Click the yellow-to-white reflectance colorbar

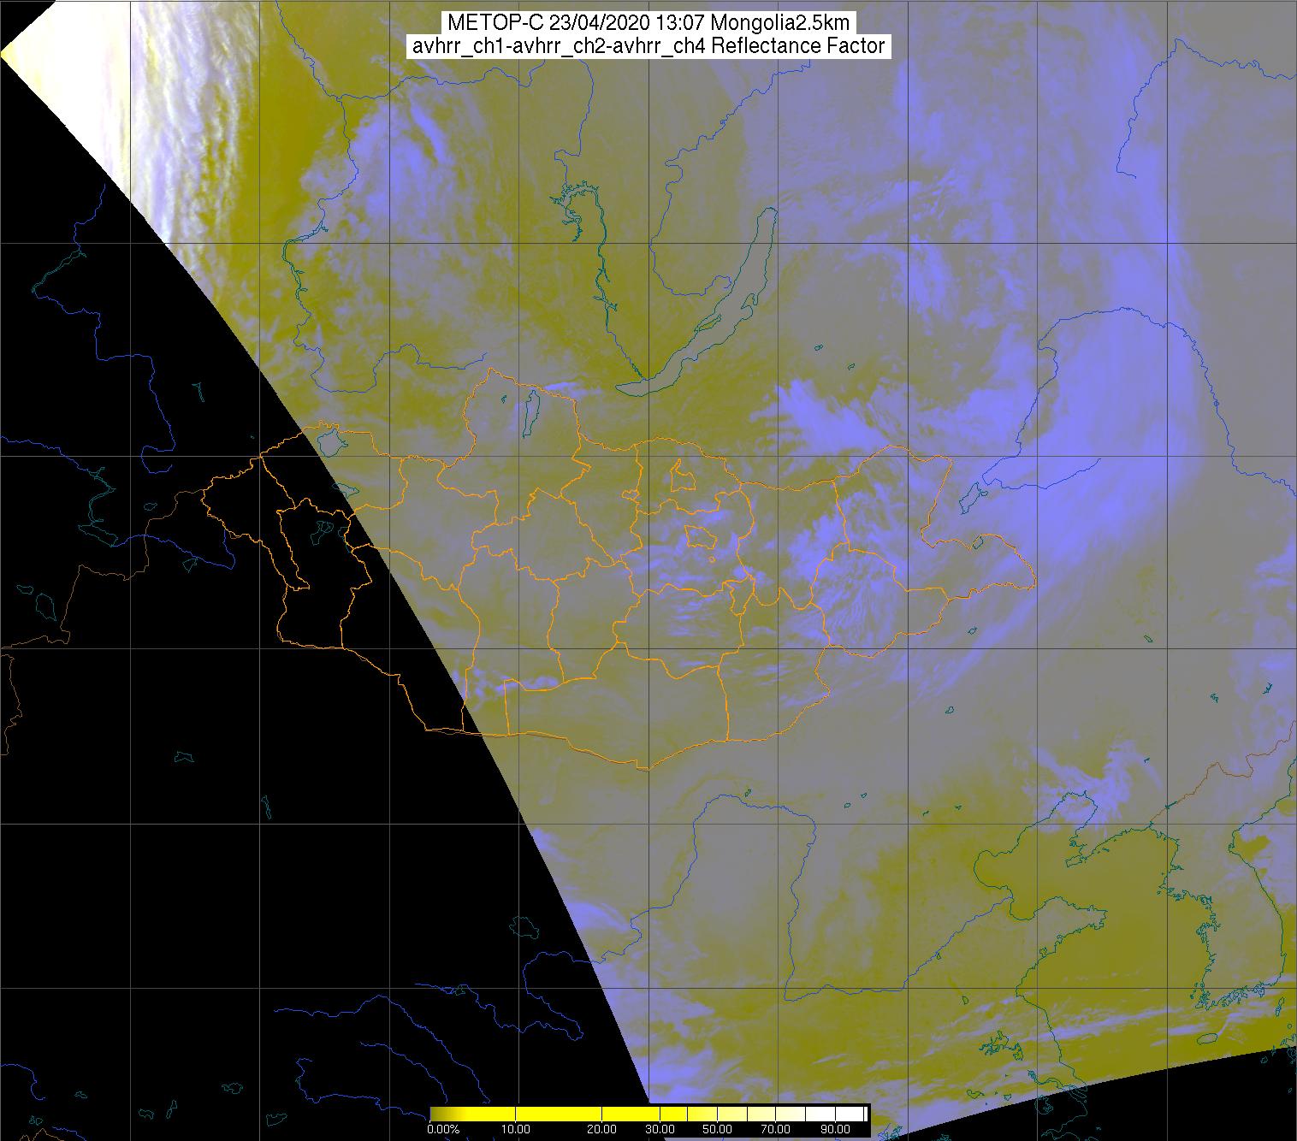pyautogui.click(x=649, y=1114)
